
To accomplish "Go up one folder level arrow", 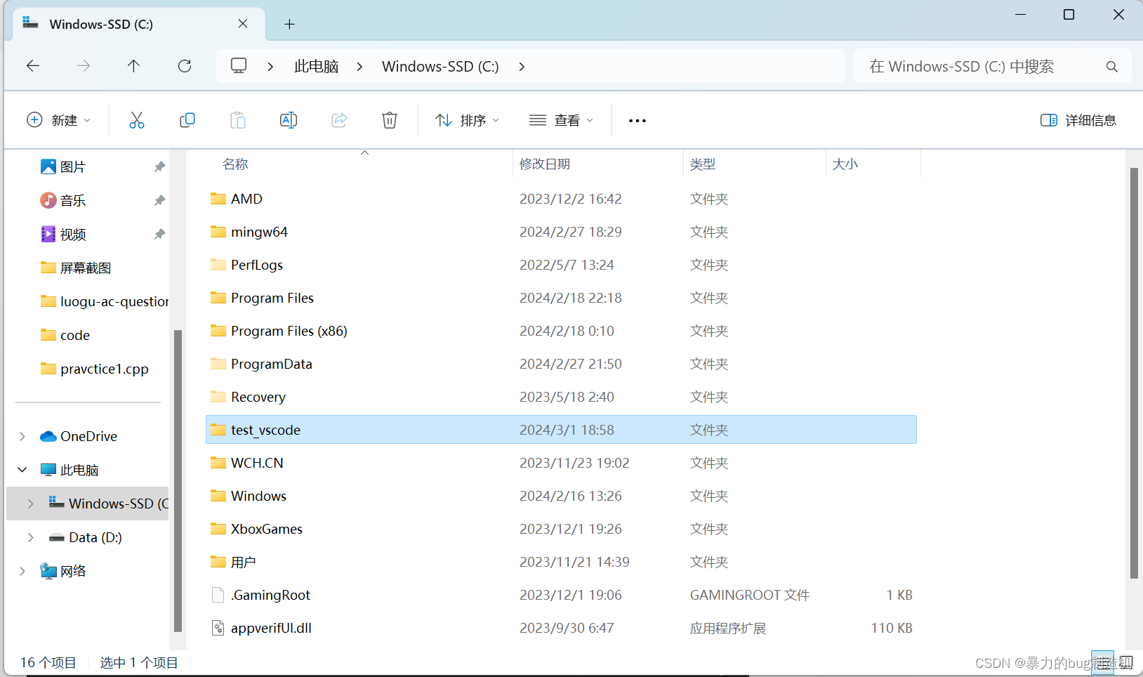I will coord(134,66).
